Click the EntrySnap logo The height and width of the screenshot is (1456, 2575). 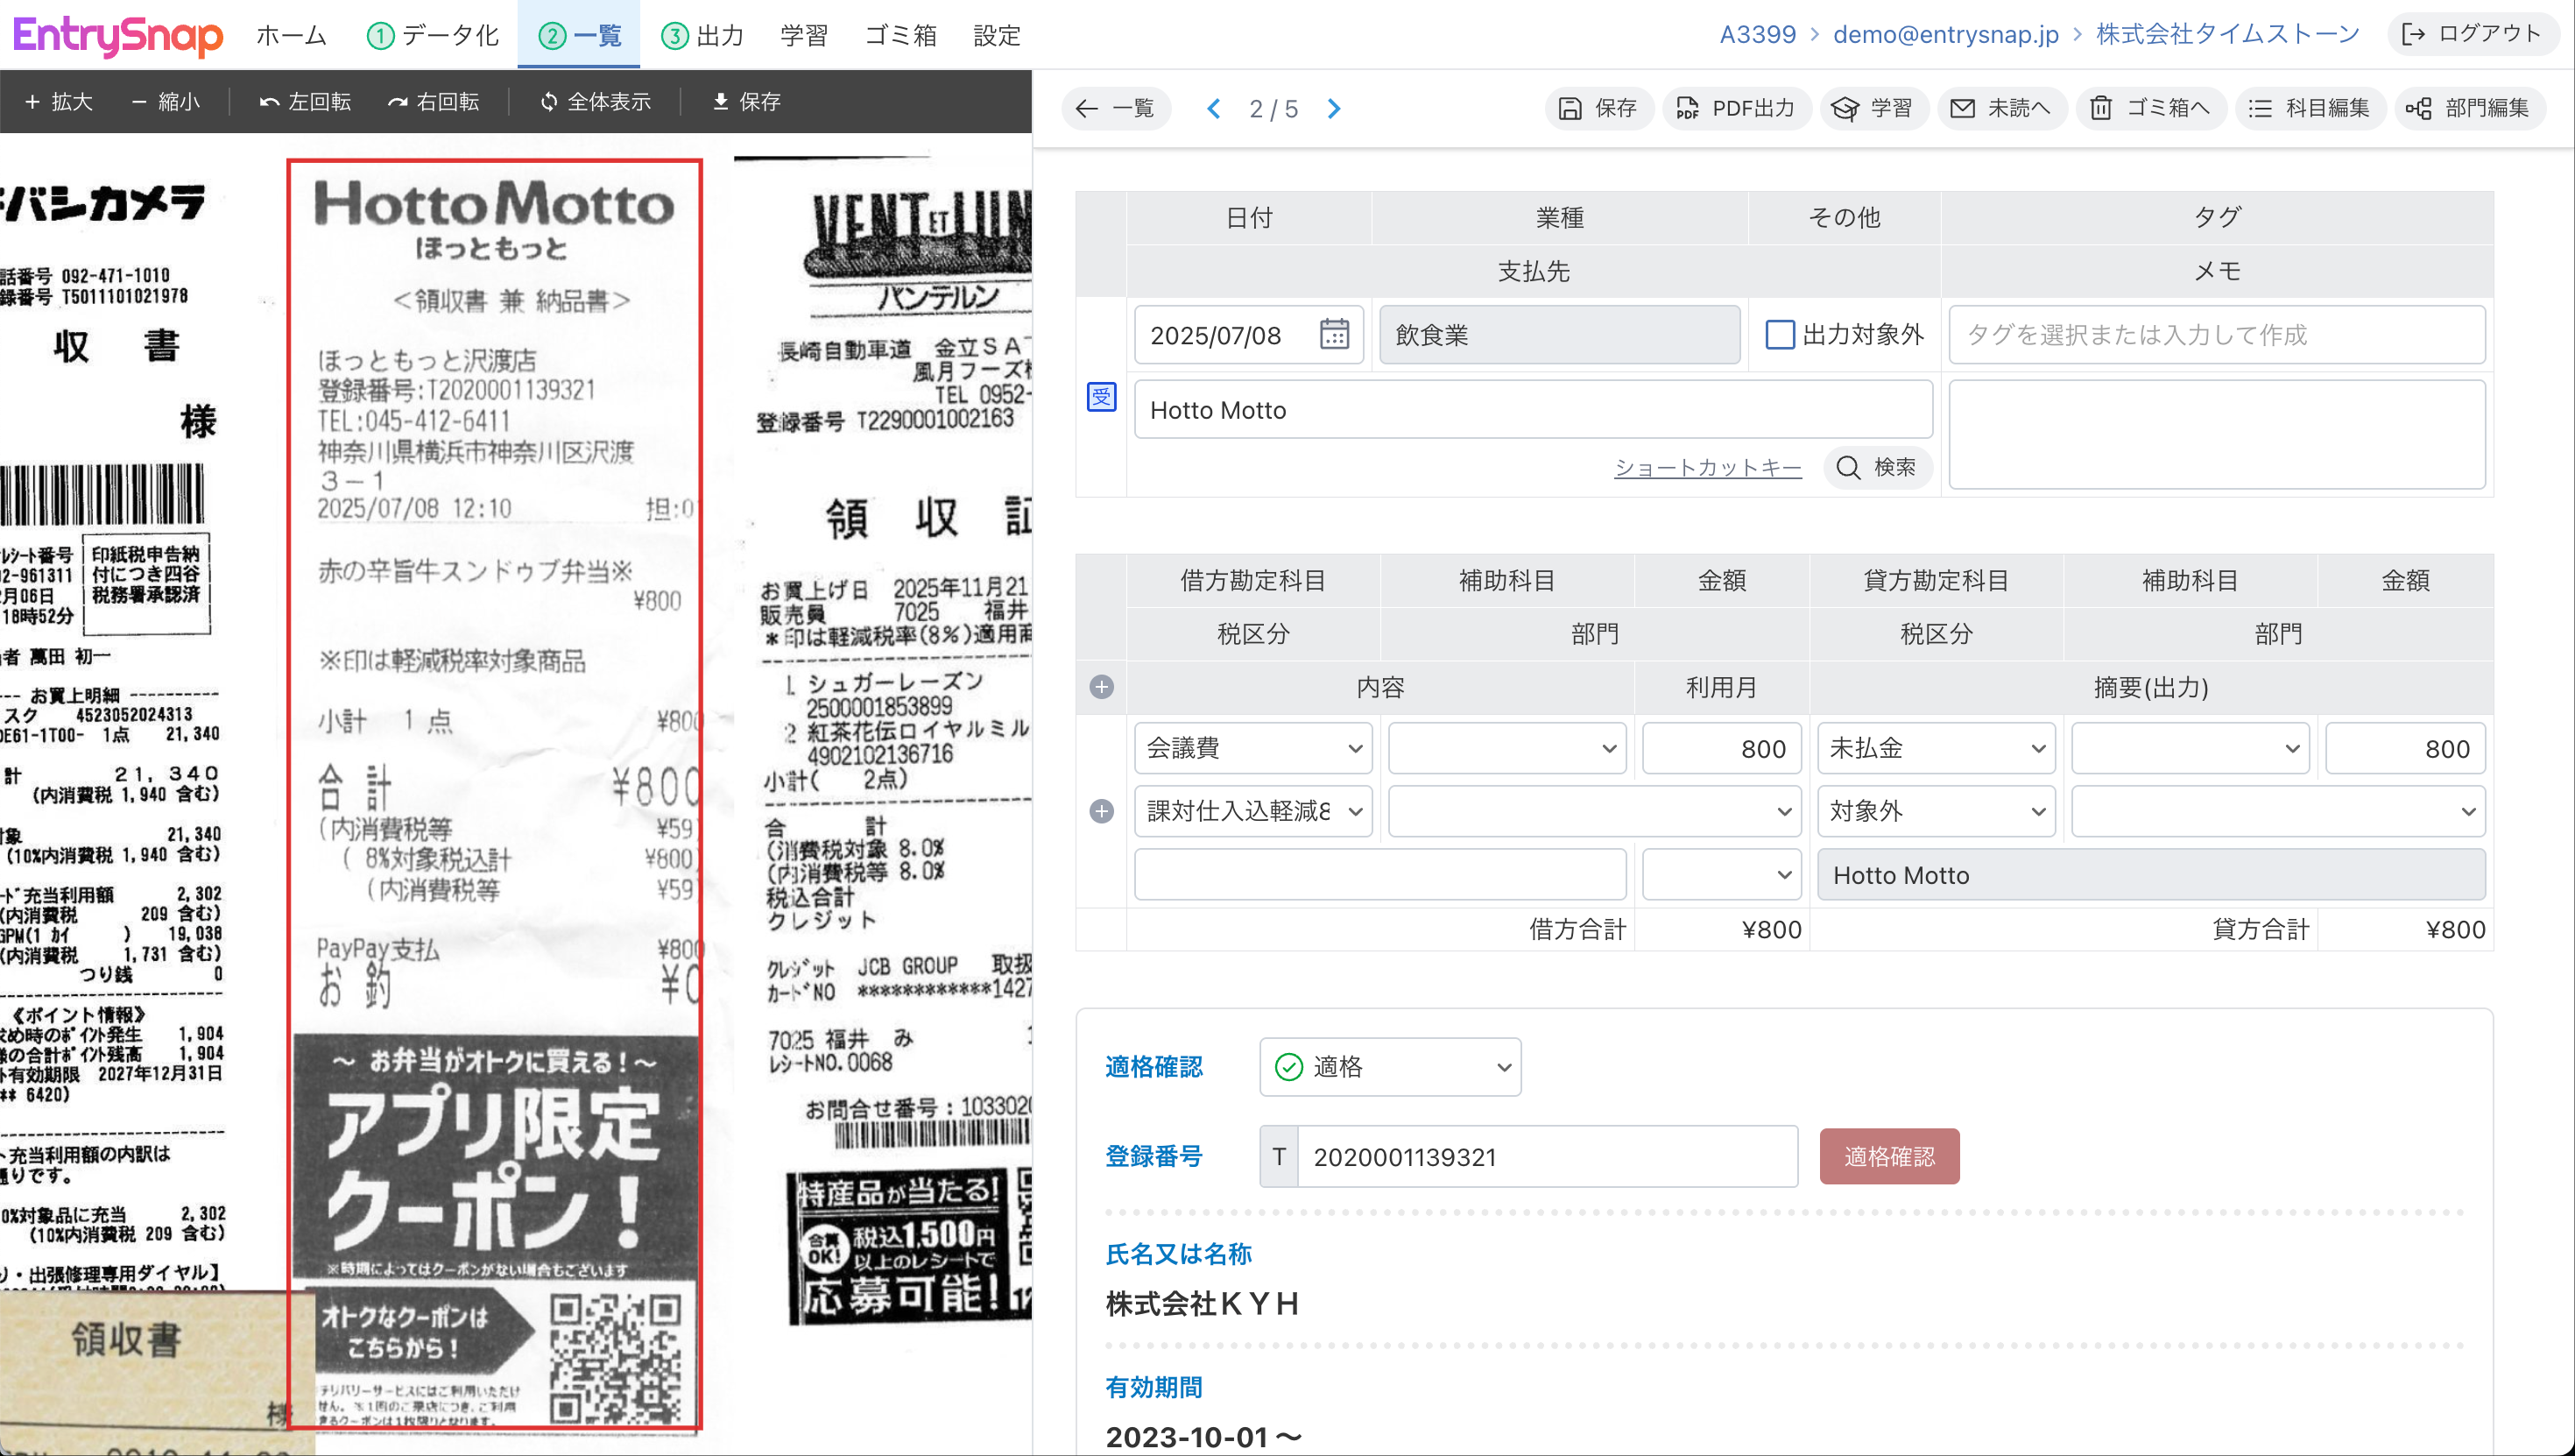point(118,35)
